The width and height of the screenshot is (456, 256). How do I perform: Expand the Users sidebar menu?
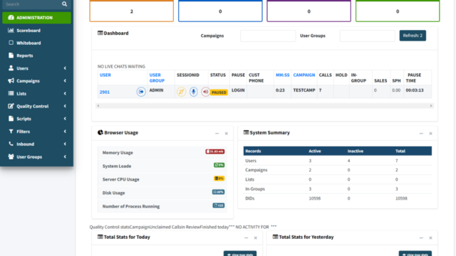(x=36, y=68)
